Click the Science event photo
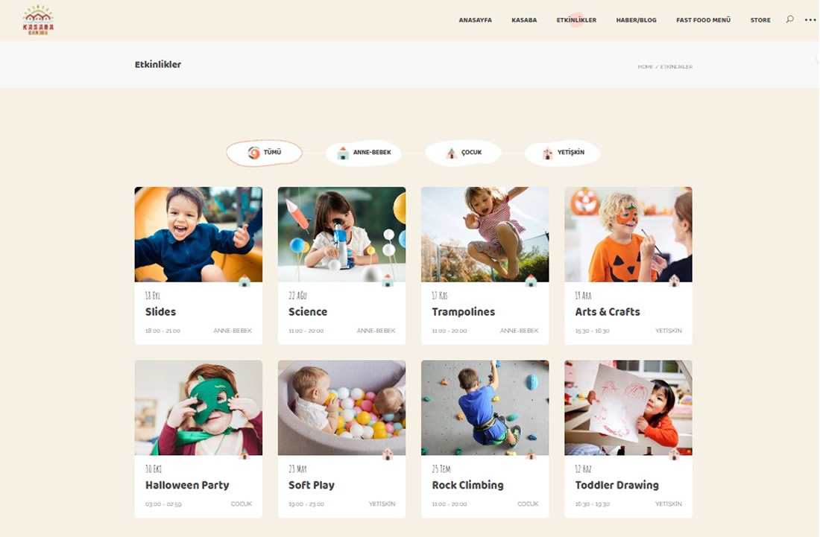 [x=341, y=235]
